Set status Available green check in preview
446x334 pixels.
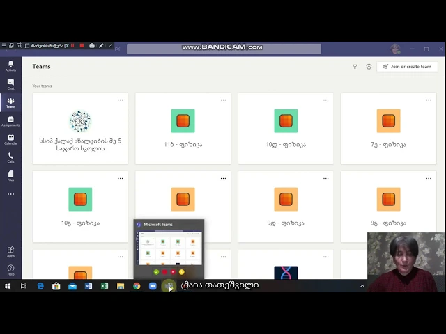coord(156,272)
